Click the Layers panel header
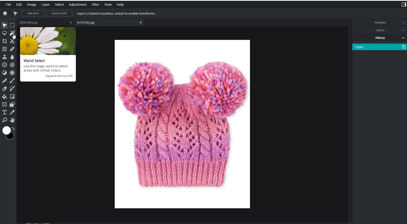This screenshot has height=224, width=407. [379, 30]
